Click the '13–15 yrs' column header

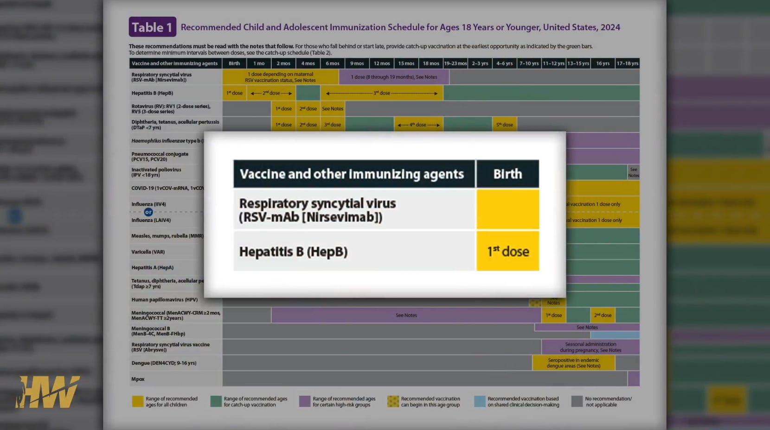[578, 63]
